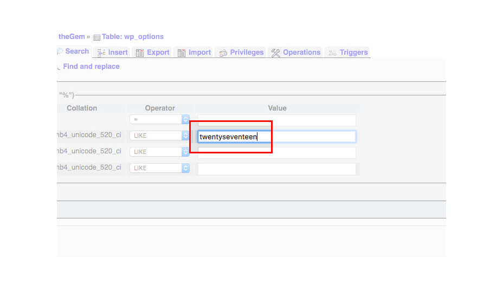Click the Value column header
This screenshot has height=290, width=503.
coord(277,108)
